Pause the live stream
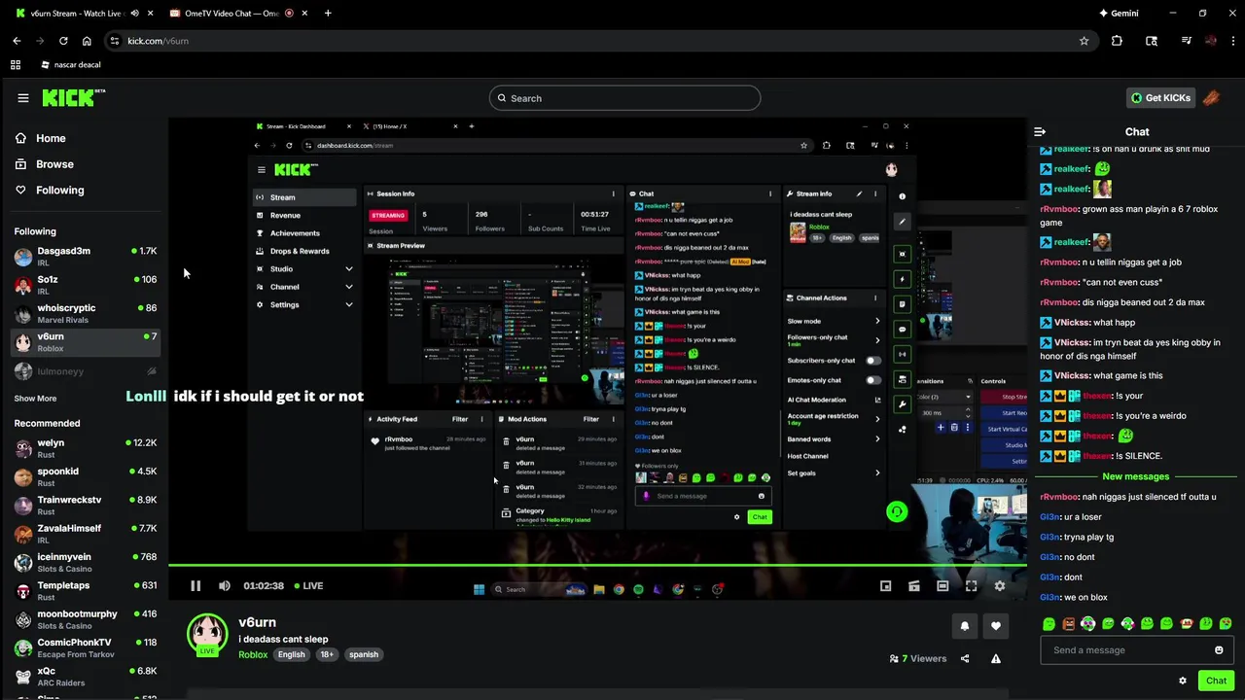The height and width of the screenshot is (700, 1245). pyautogui.click(x=196, y=586)
